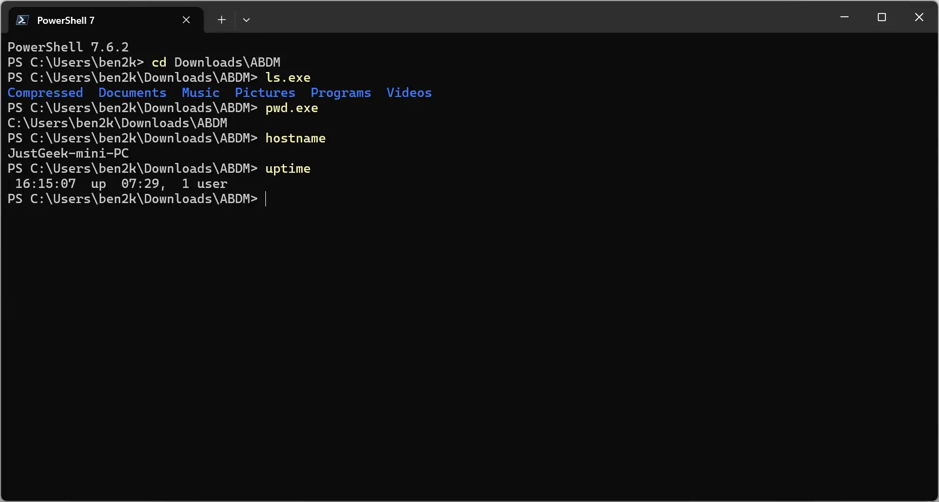Close the PowerShell 7 tab
Screen dimensions: 939x502
coord(186,20)
